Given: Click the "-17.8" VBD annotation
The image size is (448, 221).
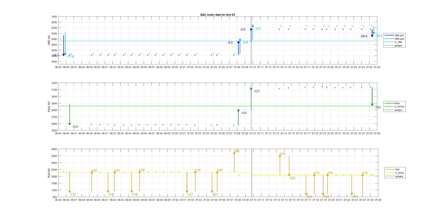Looking at the screenshot, I should 70,57.
